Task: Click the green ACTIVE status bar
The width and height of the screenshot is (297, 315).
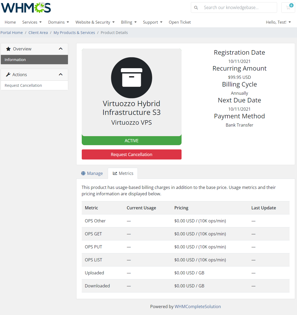Action: 132,141
